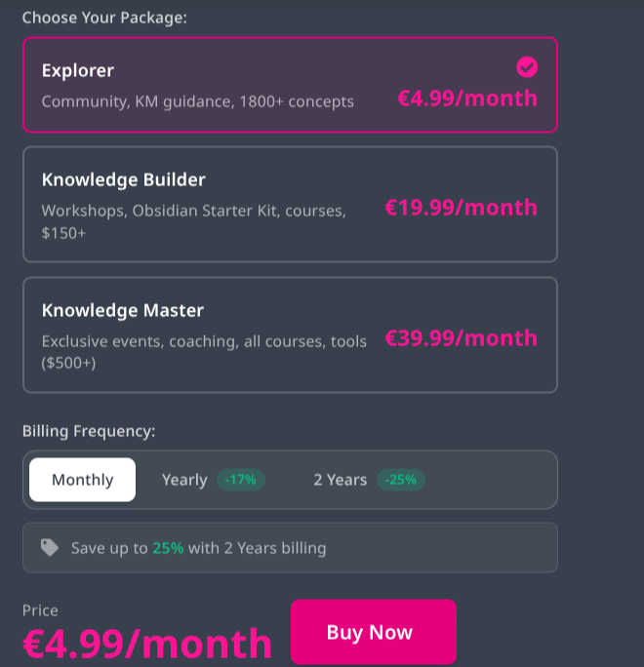Click the pink checkmark on Explorer package
644x667 pixels.
click(x=527, y=66)
